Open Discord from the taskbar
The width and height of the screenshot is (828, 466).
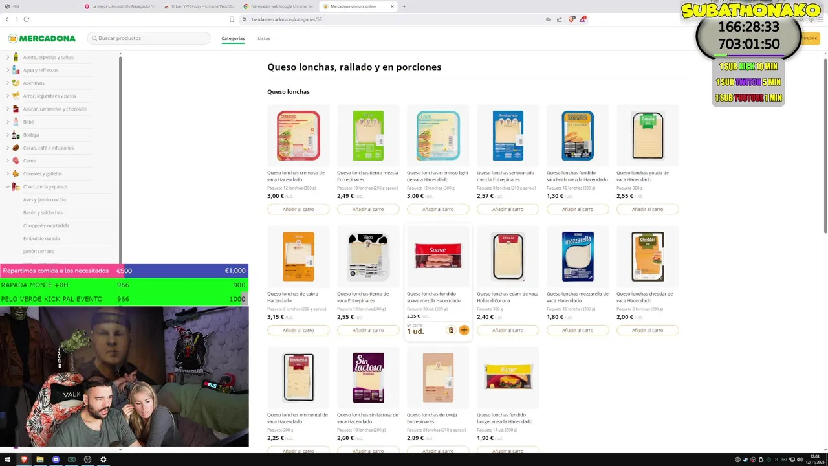coord(56,460)
